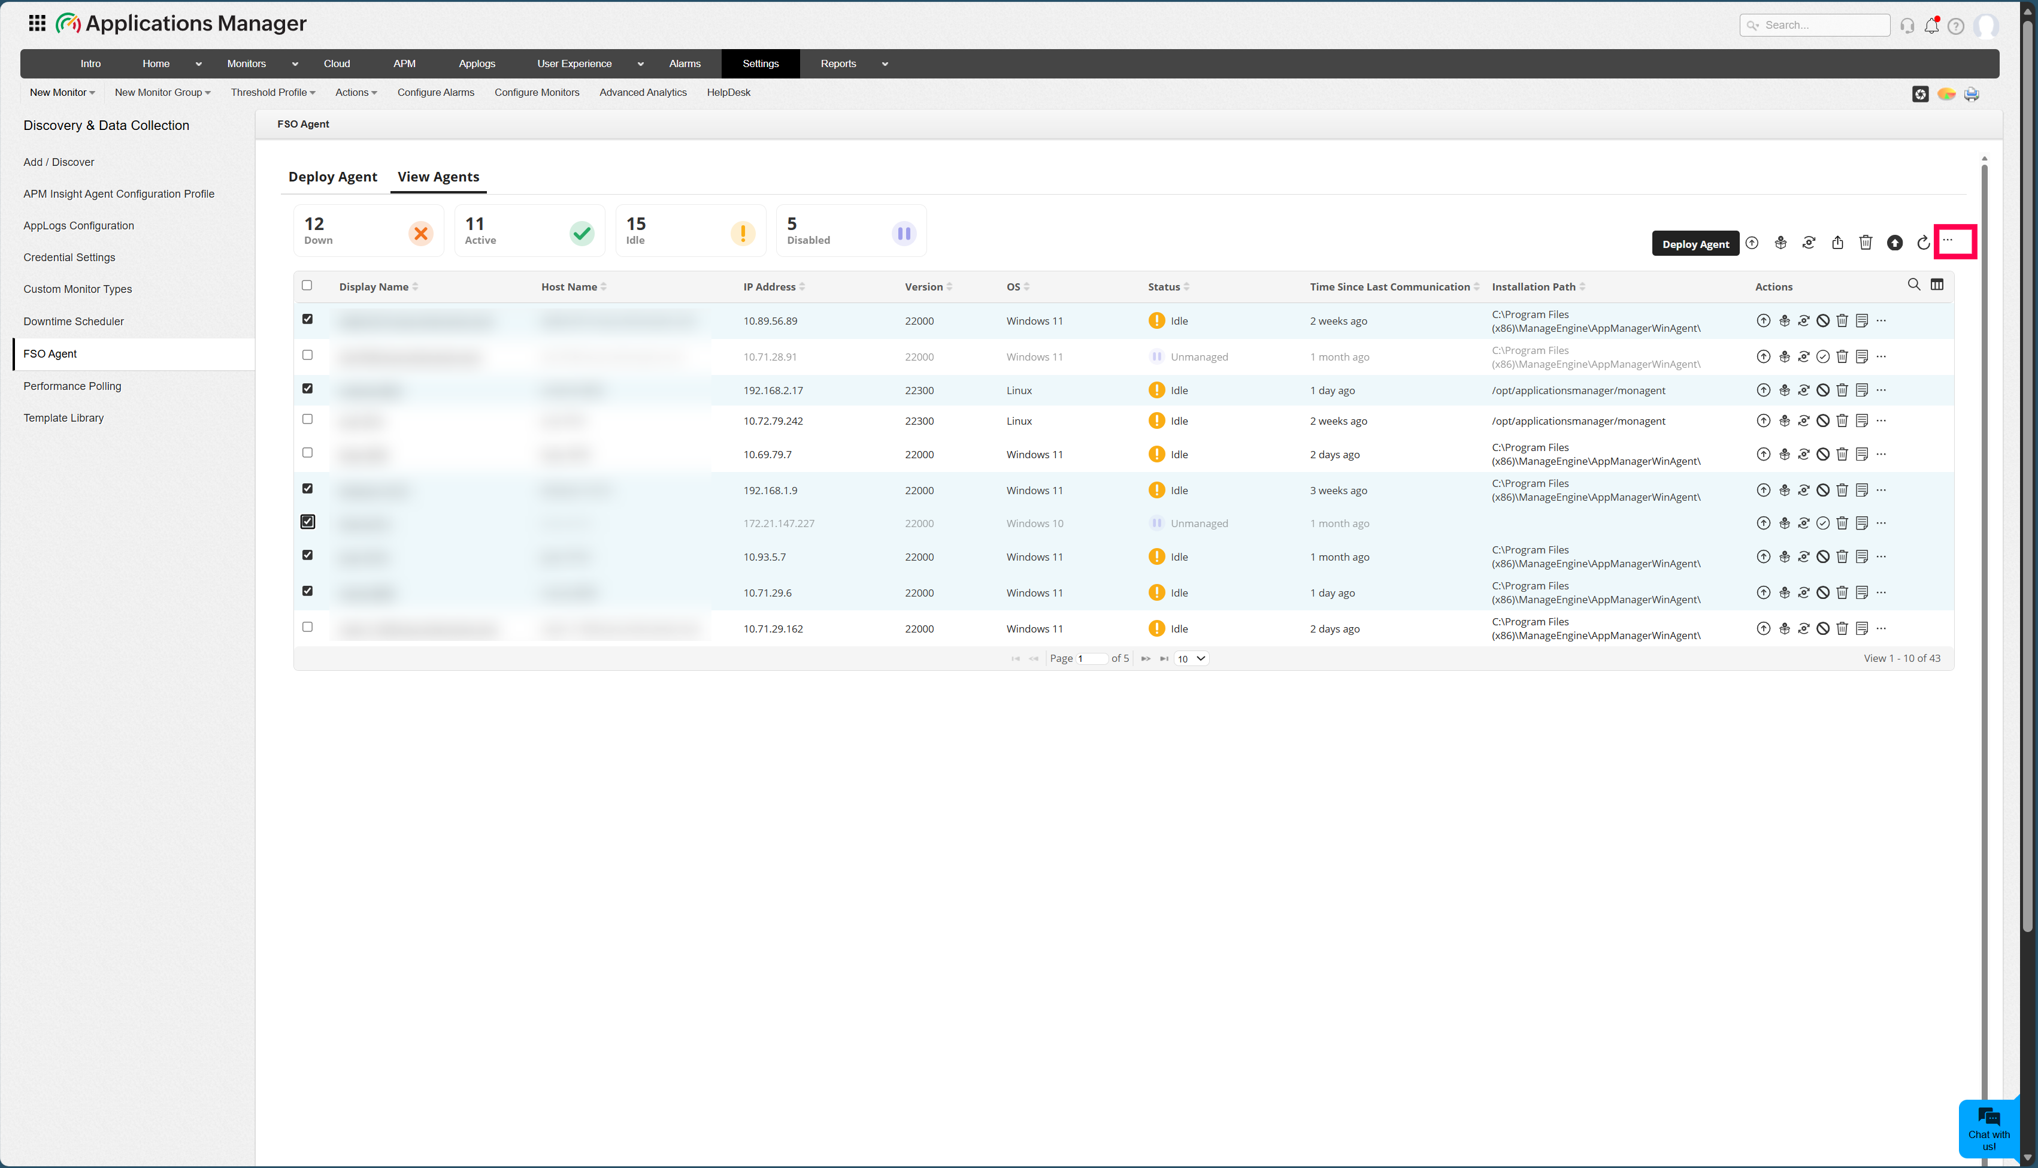2038x1168 pixels.
Task: Click the bulk delete trash icon in toolbar
Action: click(1866, 243)
